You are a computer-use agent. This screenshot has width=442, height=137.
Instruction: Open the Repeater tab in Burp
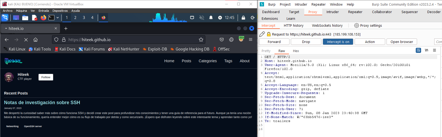tap(355, 12)
